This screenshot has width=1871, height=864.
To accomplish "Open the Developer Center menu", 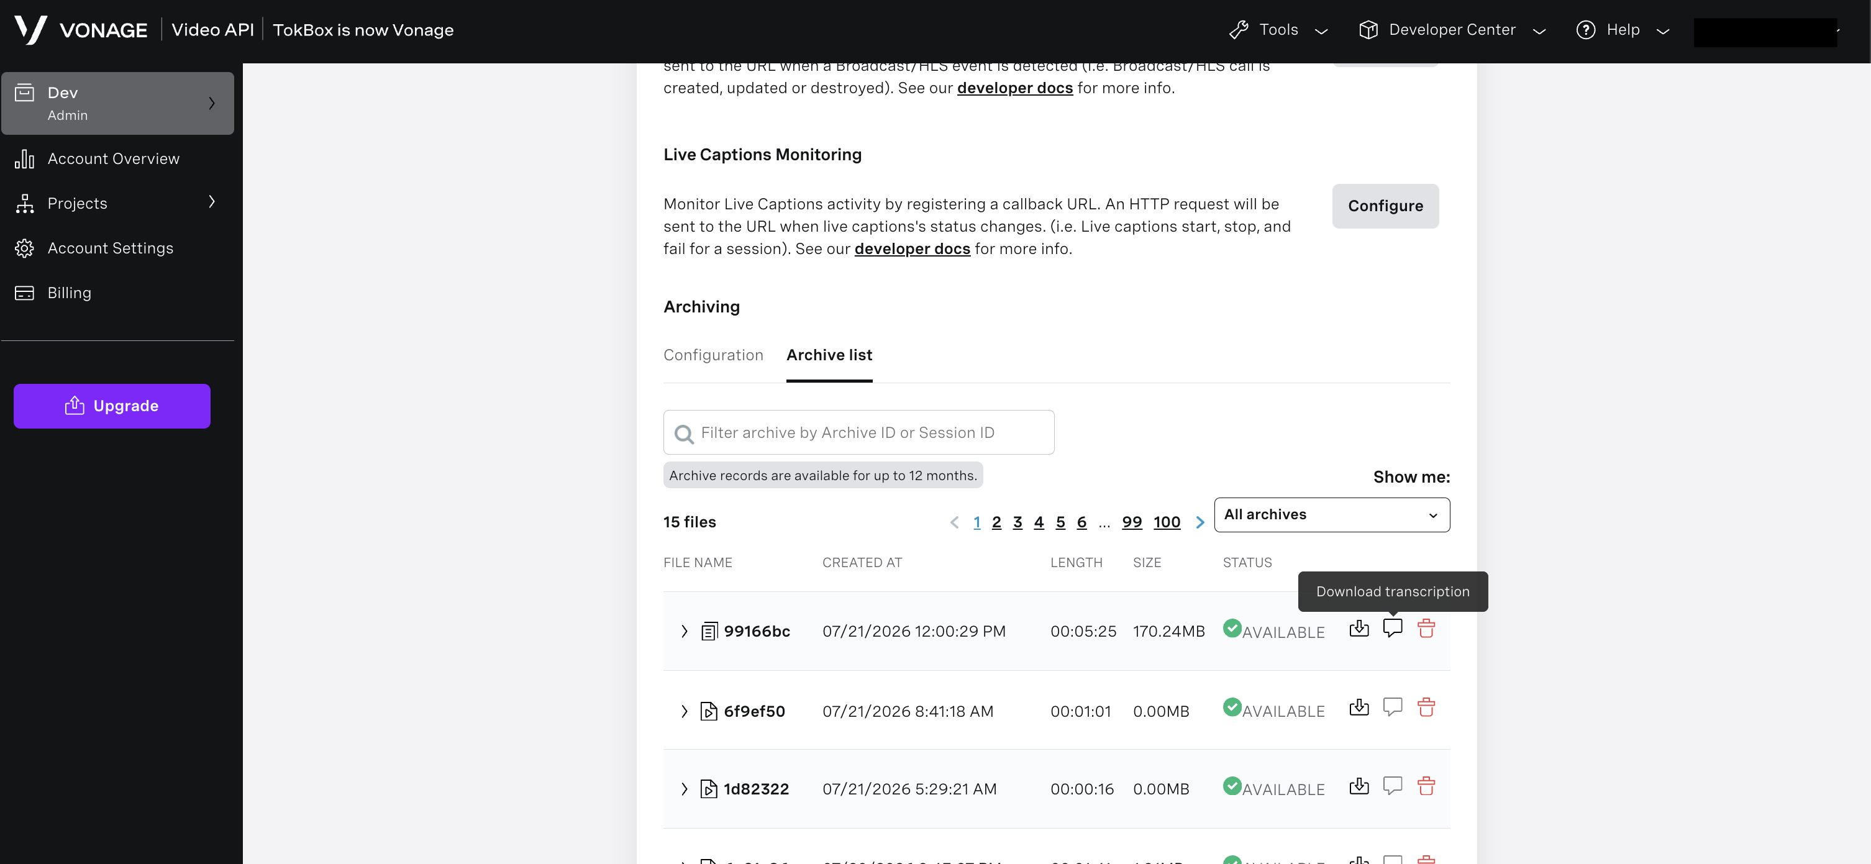I will (1452, 30).
